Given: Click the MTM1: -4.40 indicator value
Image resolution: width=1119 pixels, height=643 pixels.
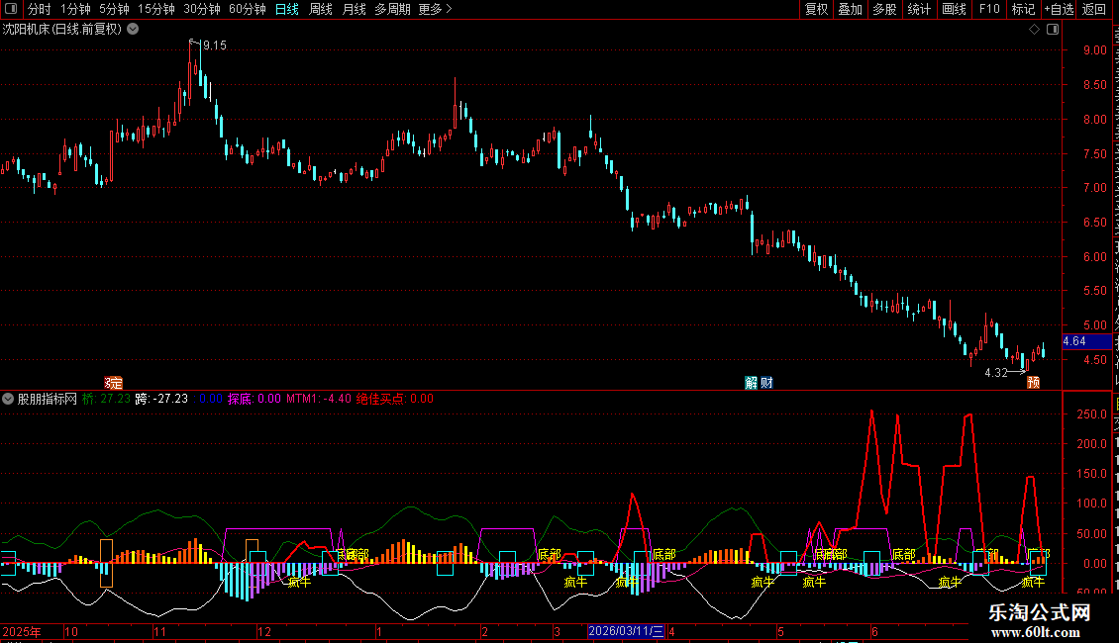Looking at the screenshot, I should pyautogui.click(x=319, y=400).
